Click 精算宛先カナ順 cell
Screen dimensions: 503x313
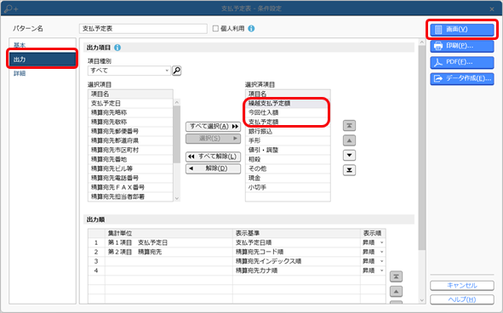296,270
